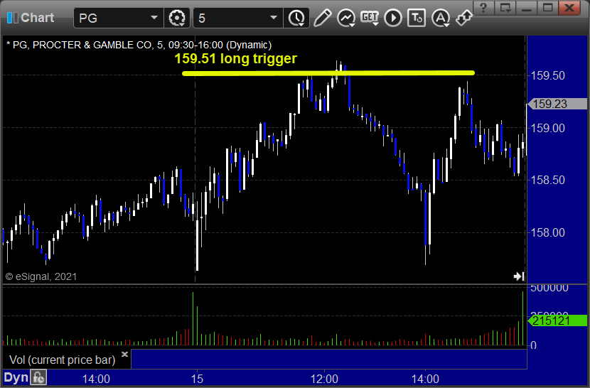Expand the interval dropdown arrow

(x=274, y=18)
